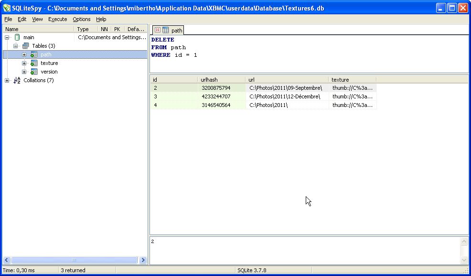
Task: Select the texture table in the tree
Action: [x=49, y=63]
